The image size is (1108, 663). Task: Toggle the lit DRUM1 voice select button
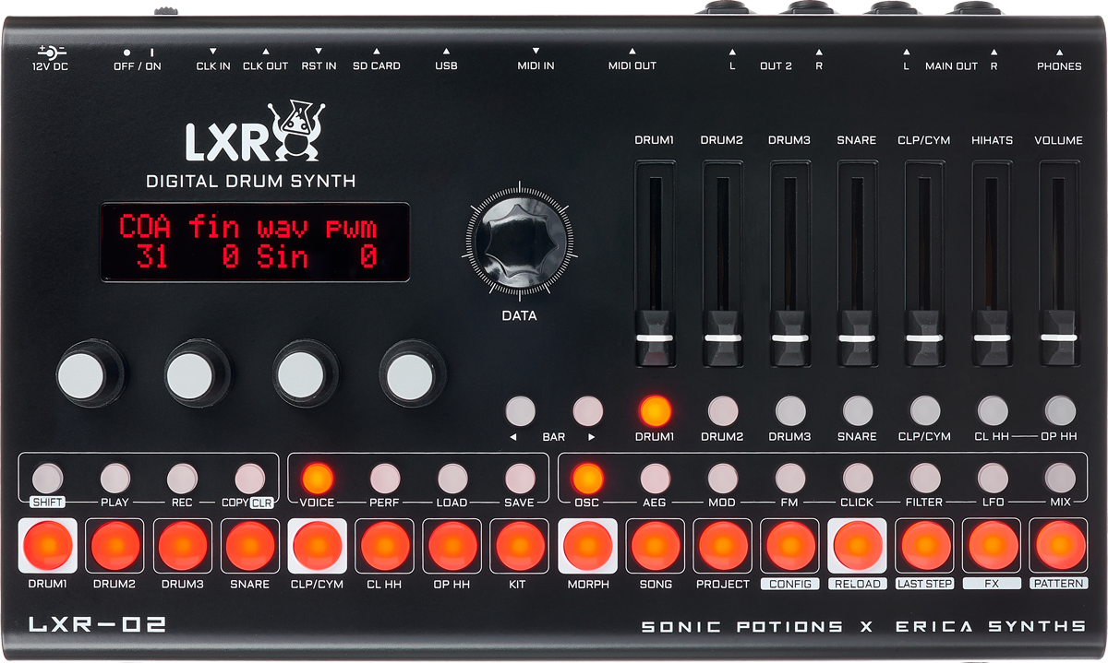click(x=655, y=411)
